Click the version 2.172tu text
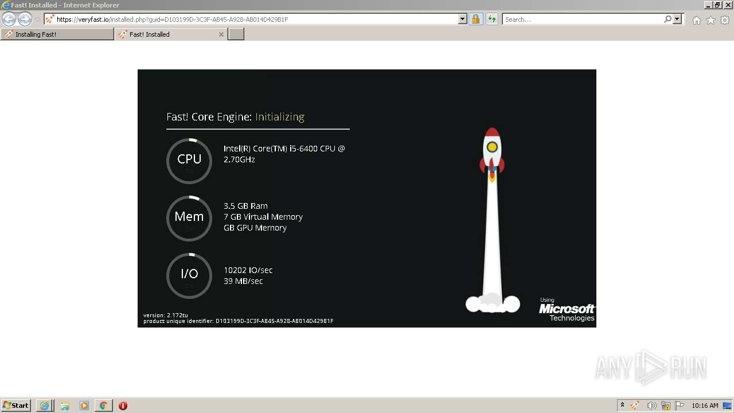 [166, 315]
